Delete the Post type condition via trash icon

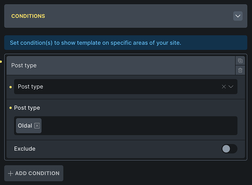(240, 70)
